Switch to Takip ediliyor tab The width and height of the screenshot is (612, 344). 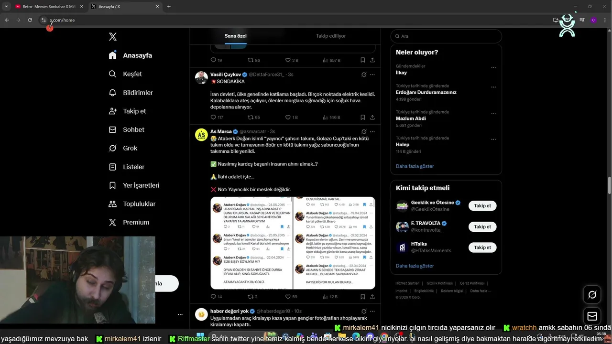point(331,36)
